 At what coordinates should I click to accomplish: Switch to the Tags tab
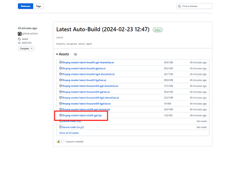click(x=39, y=6)
